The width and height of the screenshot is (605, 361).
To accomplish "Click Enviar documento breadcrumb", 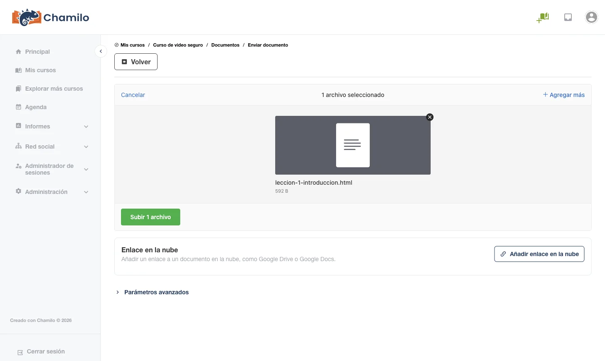I will point(268,45).
